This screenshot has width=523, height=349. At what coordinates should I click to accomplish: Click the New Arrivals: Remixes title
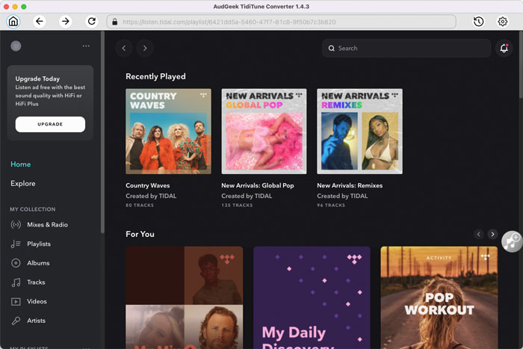[x=350, y=185]
